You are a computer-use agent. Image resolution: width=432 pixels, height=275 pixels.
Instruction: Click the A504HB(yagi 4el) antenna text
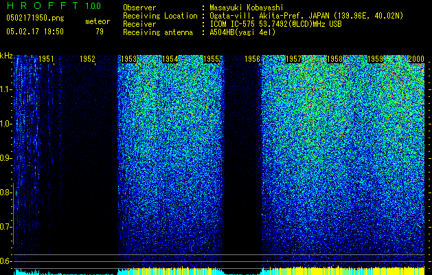point(242,32)
